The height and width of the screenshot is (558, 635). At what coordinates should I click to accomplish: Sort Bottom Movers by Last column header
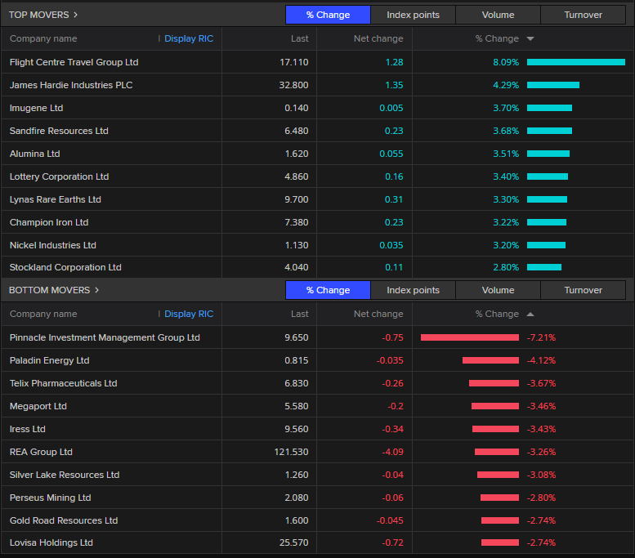point(300,314)
